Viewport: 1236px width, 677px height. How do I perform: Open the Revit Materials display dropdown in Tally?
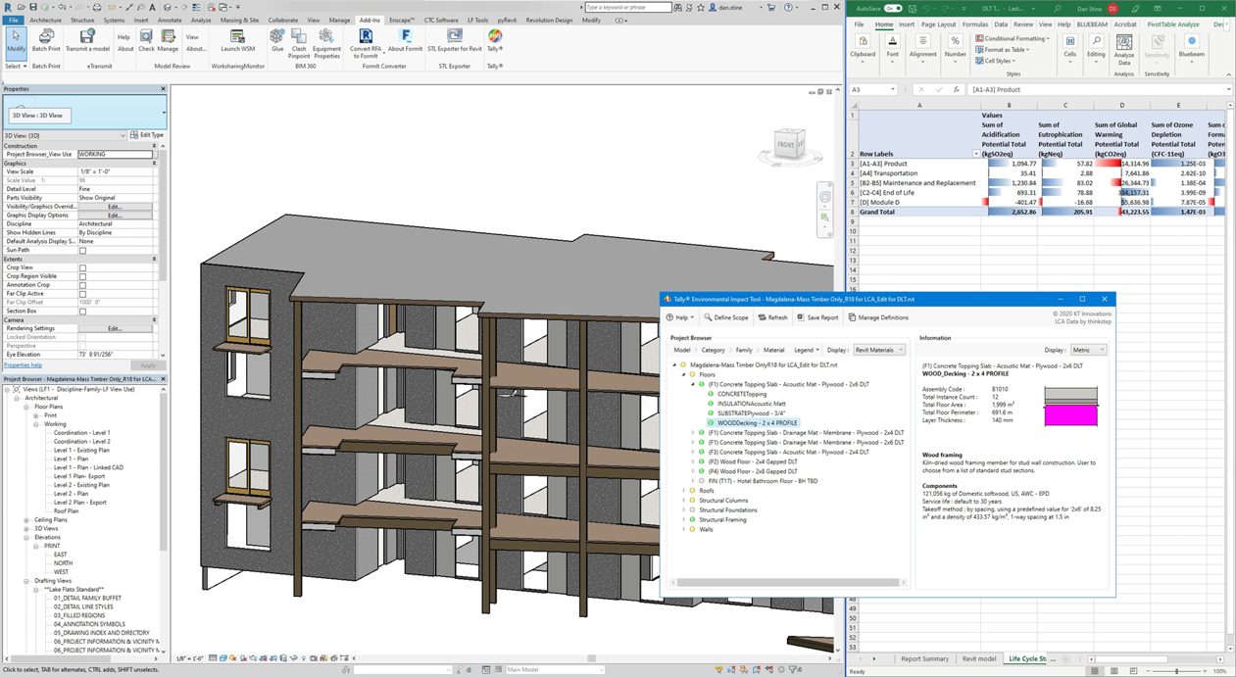[x=878, y=349]
